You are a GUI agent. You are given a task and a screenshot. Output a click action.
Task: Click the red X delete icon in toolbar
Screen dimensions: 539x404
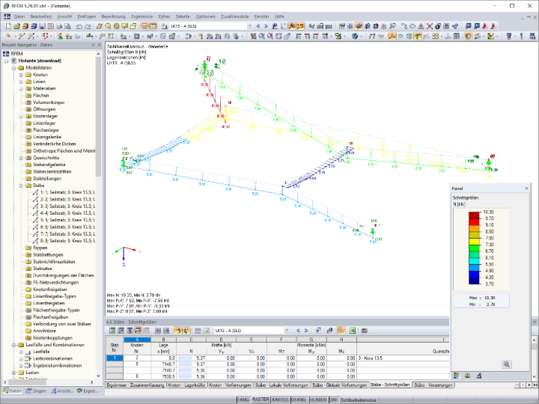(x=430, y=26)
